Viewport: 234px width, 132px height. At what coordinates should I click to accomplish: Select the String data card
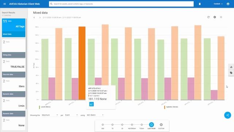pos(14,48)
